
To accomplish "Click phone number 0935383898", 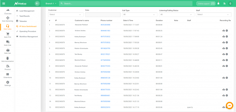I will point(105,25).
